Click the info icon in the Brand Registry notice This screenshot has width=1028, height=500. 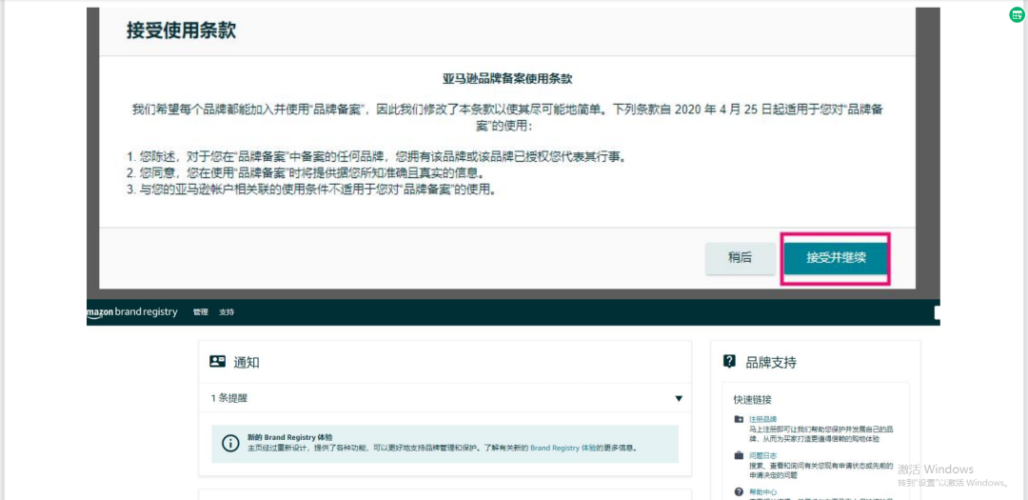pos(230,443)
